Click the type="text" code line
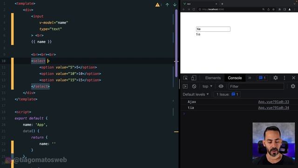This screenshot has height=168, width=298. [x=51, y=29]
